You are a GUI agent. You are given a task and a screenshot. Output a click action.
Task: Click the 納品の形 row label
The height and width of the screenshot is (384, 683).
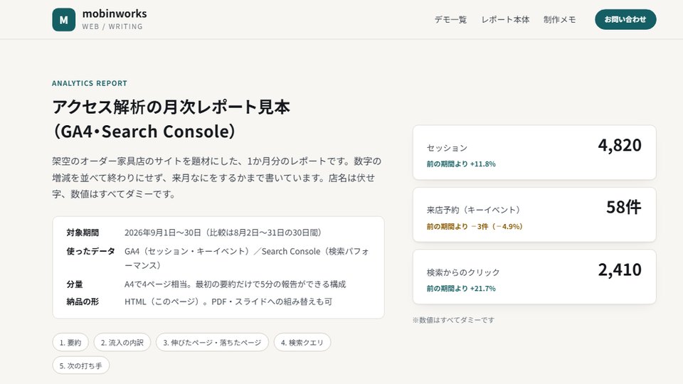(x=83, y=302)
